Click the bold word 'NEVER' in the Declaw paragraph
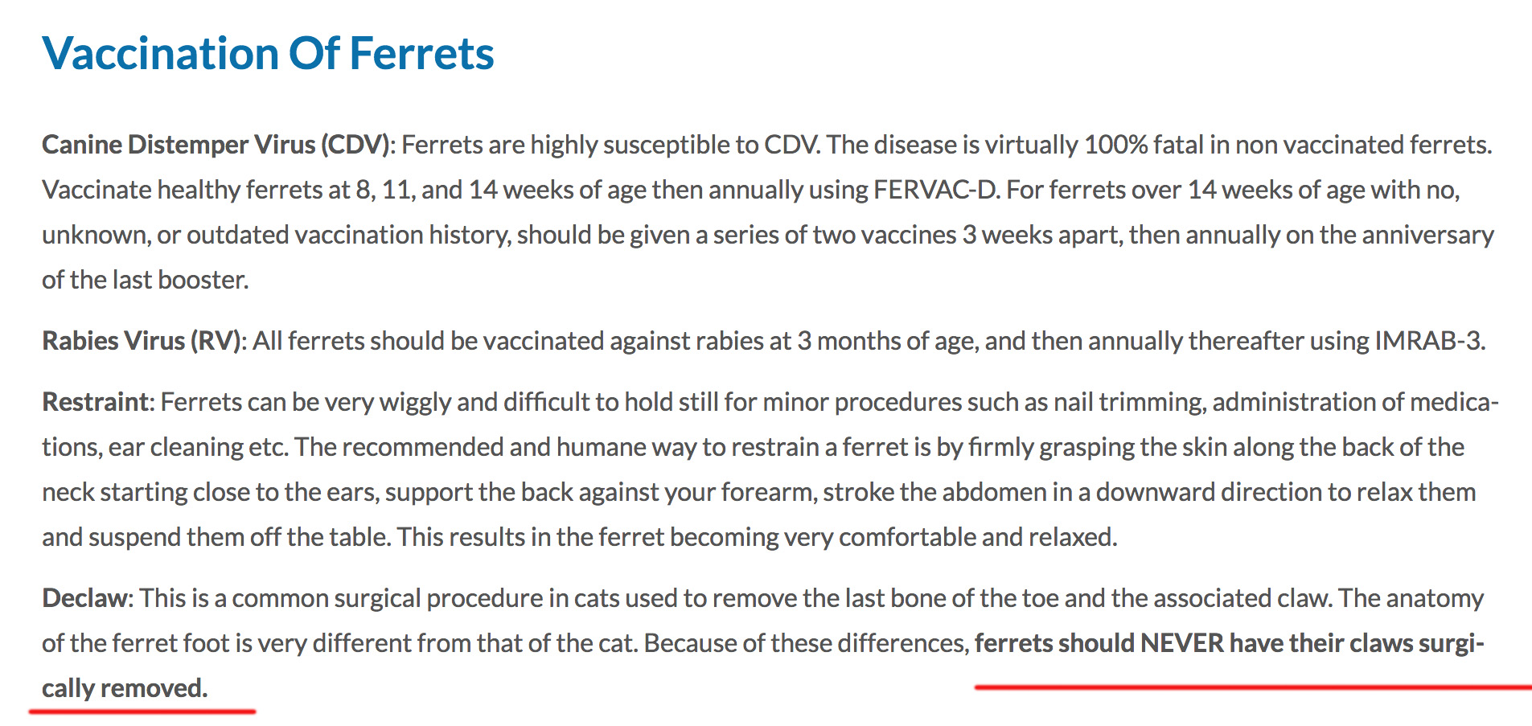 pos(1182,643)
